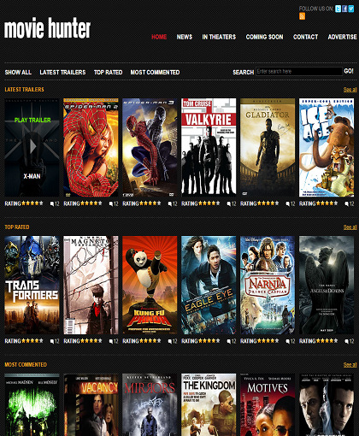Select the Most Commented filter
Viewport: 359px width, 436px height.
click(x=155, y=73)
